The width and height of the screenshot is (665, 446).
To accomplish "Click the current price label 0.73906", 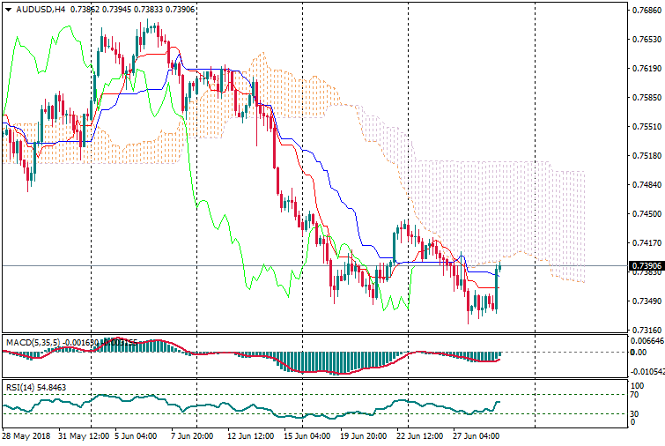I will point(646,265).
